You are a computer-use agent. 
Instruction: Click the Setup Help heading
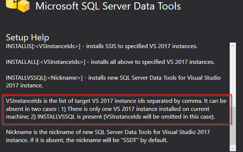(27, 38)
